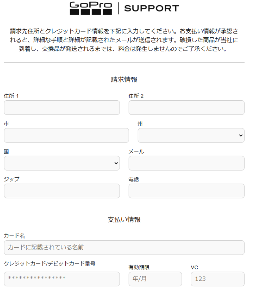This screenshot has height=295, width=253.
Task: Click the SUPPORT header text
Action: pos(151,8)
